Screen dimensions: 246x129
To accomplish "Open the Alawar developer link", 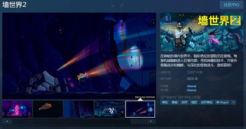I will click(192, 86).
